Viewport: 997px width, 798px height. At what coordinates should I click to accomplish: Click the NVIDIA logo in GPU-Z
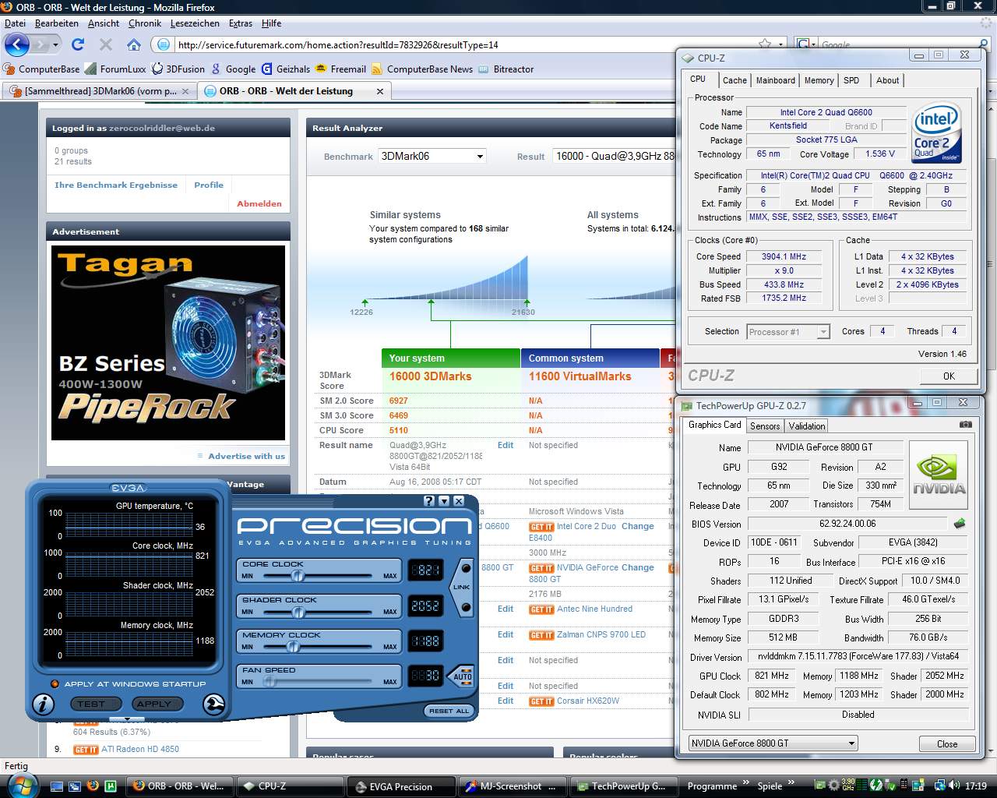939,475
